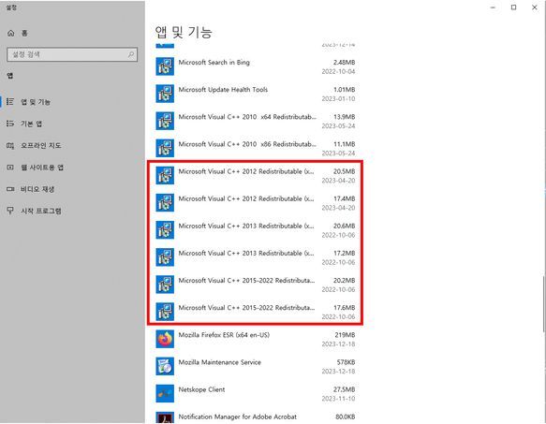
Task: Click the Home icon in sidebar
Action: (x=11, y=34)
